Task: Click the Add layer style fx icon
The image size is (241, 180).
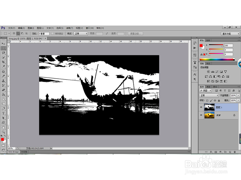Action: coord(211,152)
